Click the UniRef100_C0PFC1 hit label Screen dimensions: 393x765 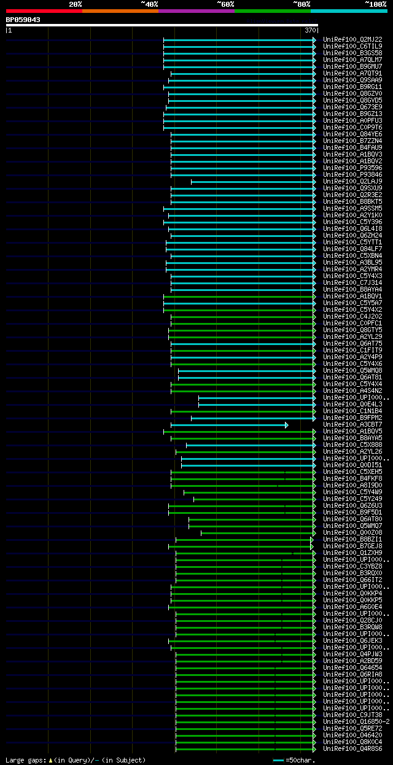tap(352, 323)
